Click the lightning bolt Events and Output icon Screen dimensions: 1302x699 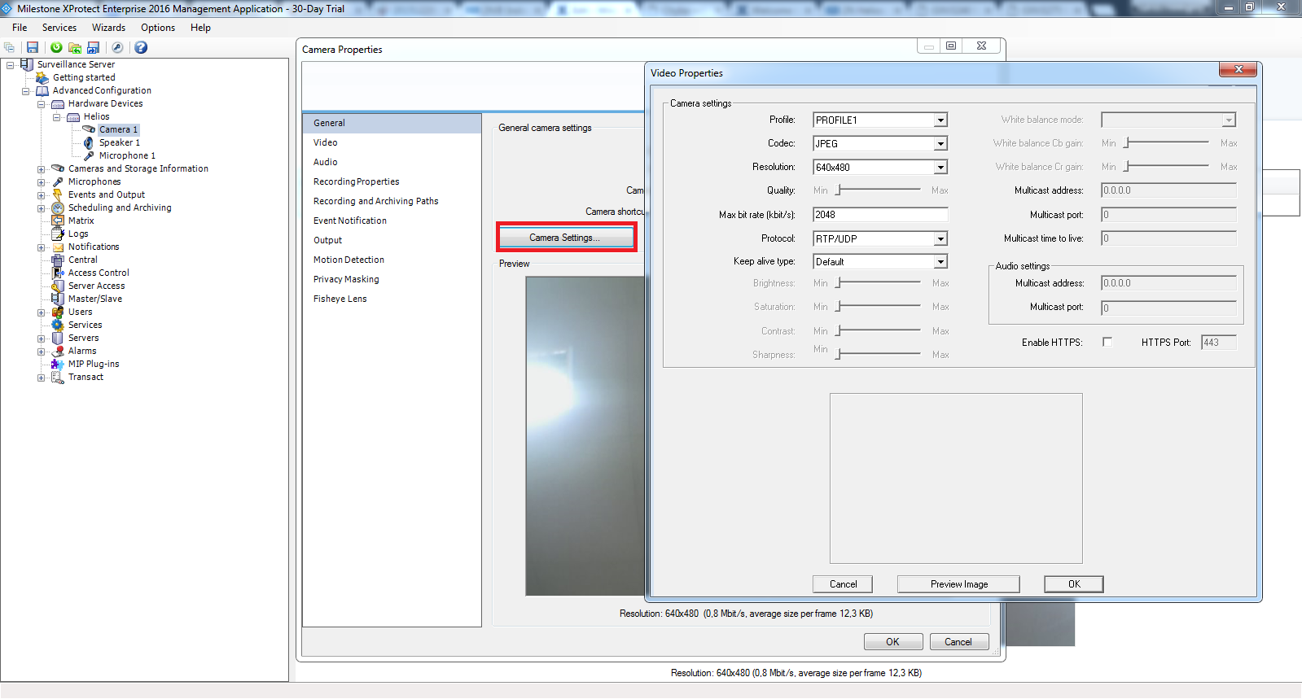[x=58, y=194]
